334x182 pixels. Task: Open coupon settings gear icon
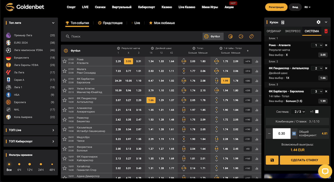coord(318,22)
